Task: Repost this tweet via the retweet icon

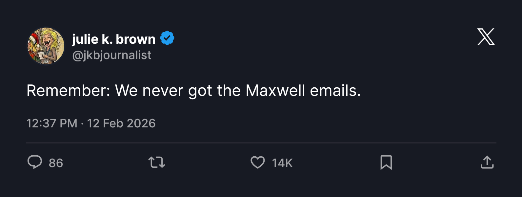Action: point(157,162)
